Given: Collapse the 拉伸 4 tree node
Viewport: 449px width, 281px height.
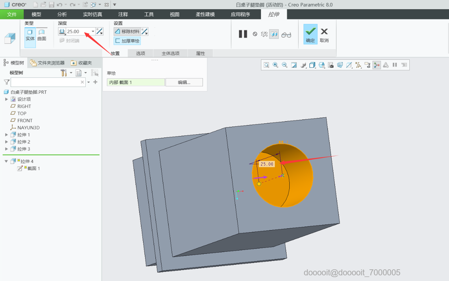Looking at the screenshot, I should (x=6, y=161).
